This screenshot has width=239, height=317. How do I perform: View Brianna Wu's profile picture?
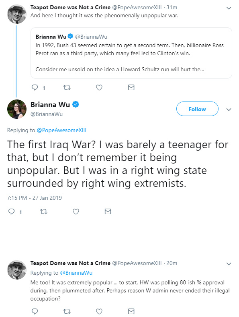(x=17, y=109)
